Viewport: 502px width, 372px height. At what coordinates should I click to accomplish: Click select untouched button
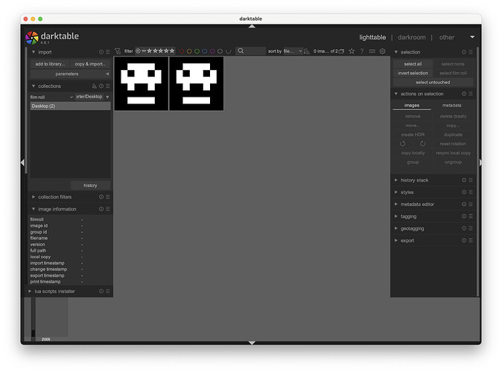433,83
